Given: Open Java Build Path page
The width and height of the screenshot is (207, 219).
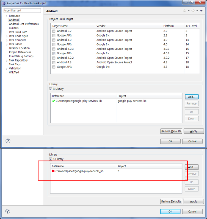Looking at the screenshot, I should tap(18, 32).
